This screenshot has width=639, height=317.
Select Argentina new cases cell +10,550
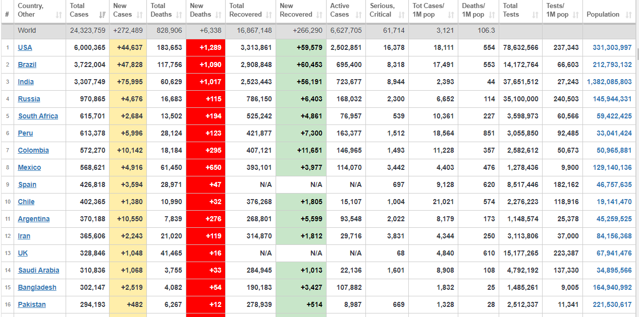[x=128, y=219]
